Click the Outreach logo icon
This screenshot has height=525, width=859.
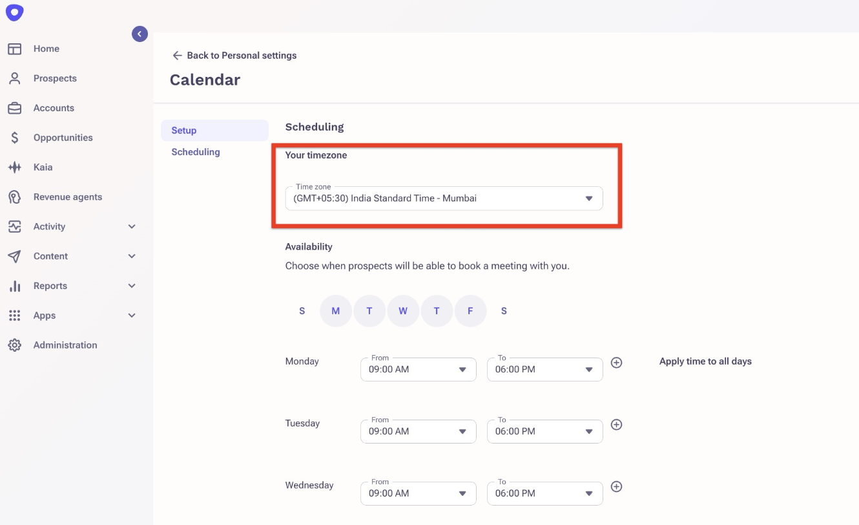point(14,12)
